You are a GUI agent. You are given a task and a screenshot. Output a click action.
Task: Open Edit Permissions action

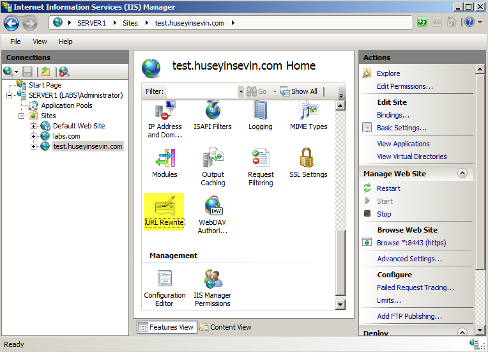[405, 86]
